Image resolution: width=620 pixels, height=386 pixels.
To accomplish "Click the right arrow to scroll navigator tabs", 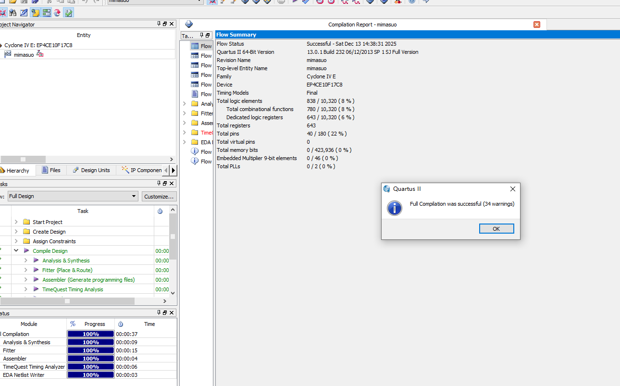I will [174, 170].
